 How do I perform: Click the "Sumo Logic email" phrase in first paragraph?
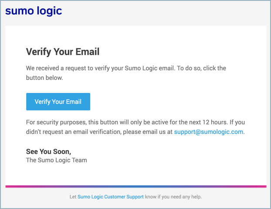point(149,69)
